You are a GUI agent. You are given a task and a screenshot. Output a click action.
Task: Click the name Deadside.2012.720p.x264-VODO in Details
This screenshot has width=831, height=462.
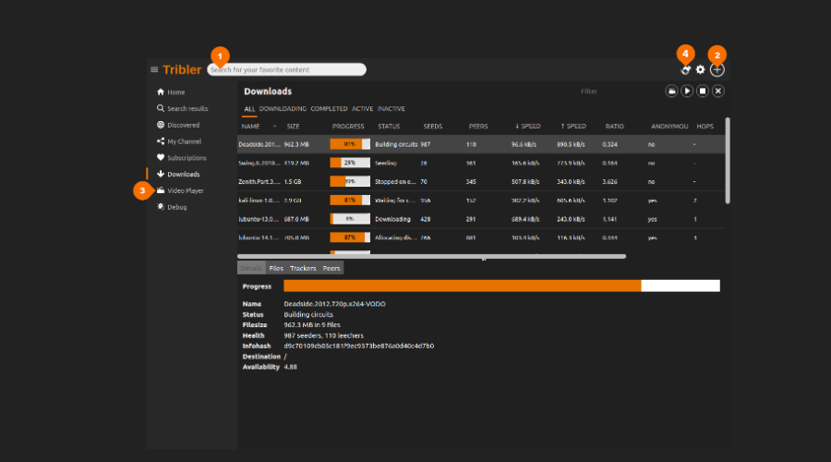pyautogui.click(x=334, y=304)
